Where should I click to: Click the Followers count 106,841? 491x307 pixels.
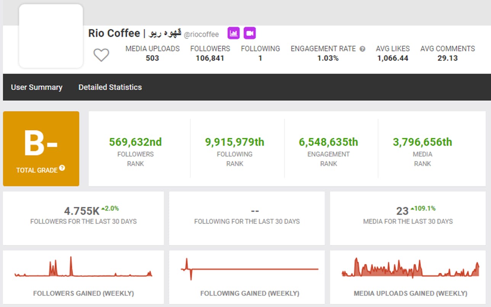click(x=210, y=58)
